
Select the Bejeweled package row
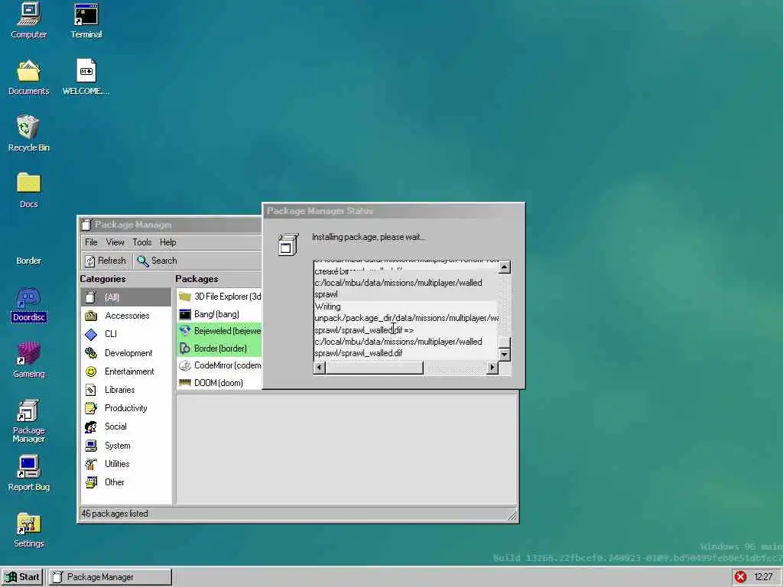(219, 331)
